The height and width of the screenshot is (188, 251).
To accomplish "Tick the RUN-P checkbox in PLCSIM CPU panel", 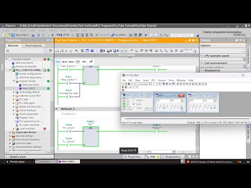I will (134, 100).
